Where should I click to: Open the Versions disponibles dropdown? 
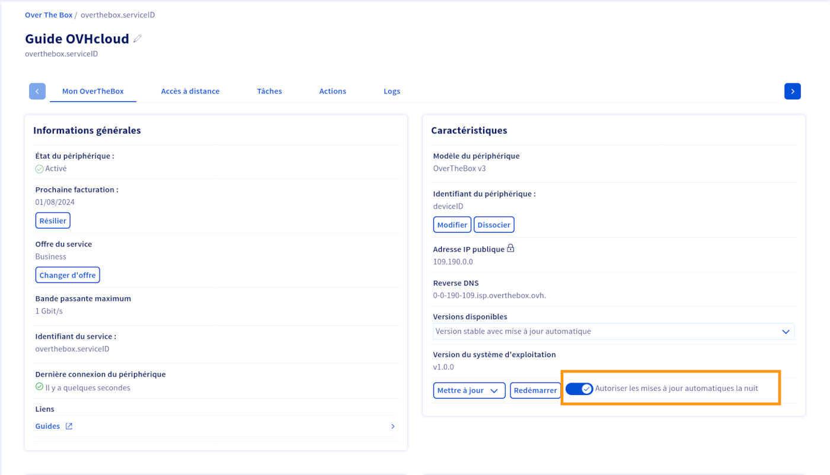pos(614,332)
